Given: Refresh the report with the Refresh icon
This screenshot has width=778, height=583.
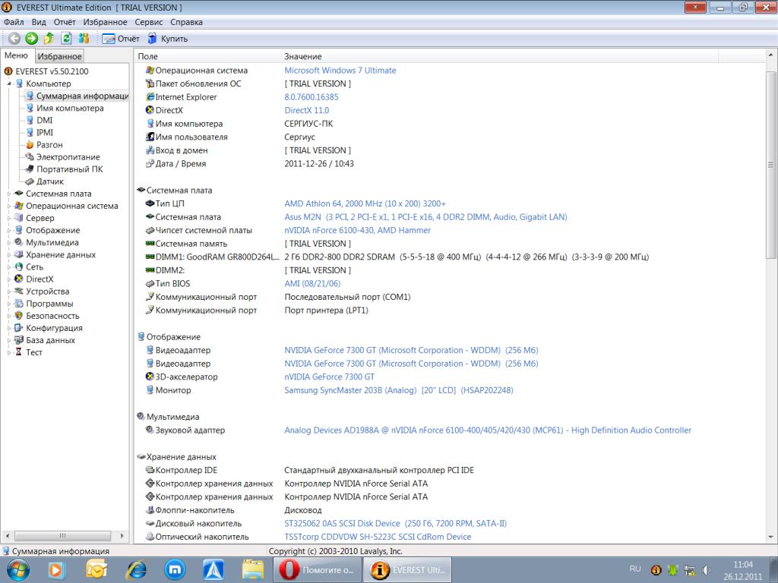Looking at the screenshot, I should tap(66, 38).
